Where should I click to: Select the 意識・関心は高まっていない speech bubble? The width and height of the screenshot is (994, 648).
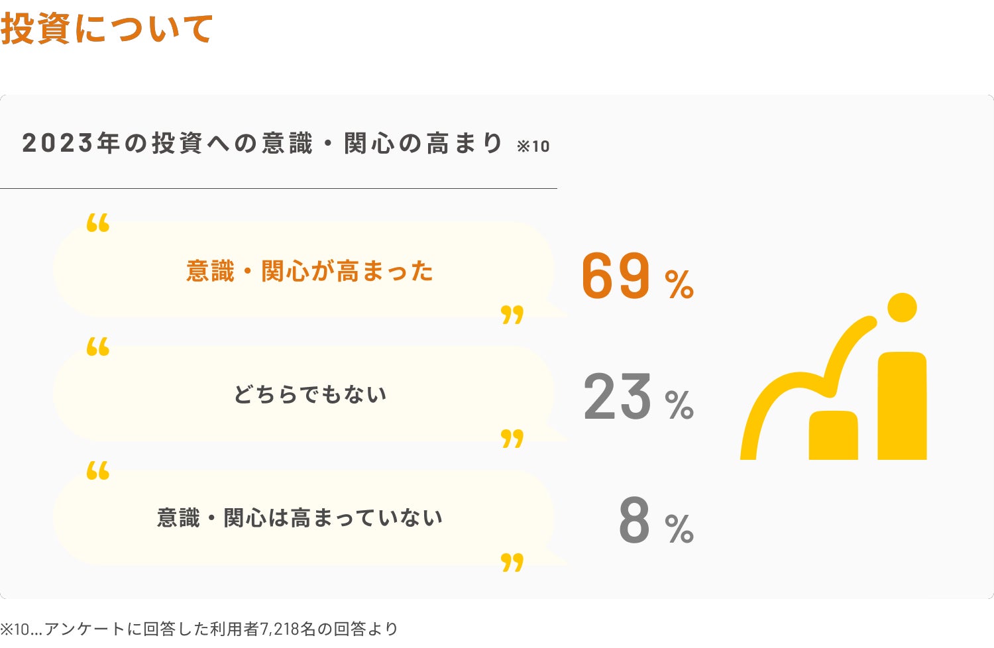(305, 517)
